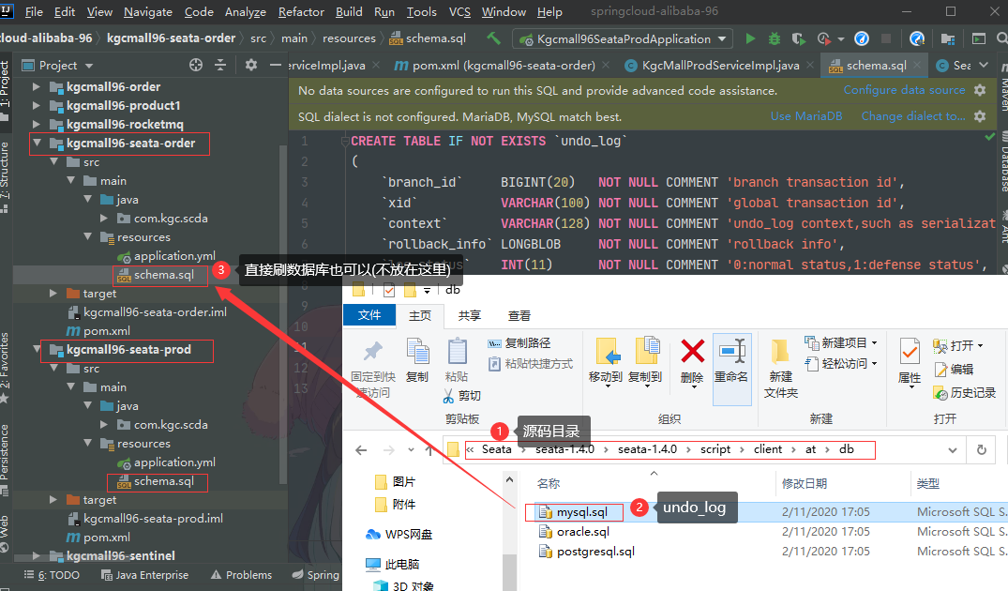Expand the kgcmall96-order module
1008x591 pixels.
point(36,86)
